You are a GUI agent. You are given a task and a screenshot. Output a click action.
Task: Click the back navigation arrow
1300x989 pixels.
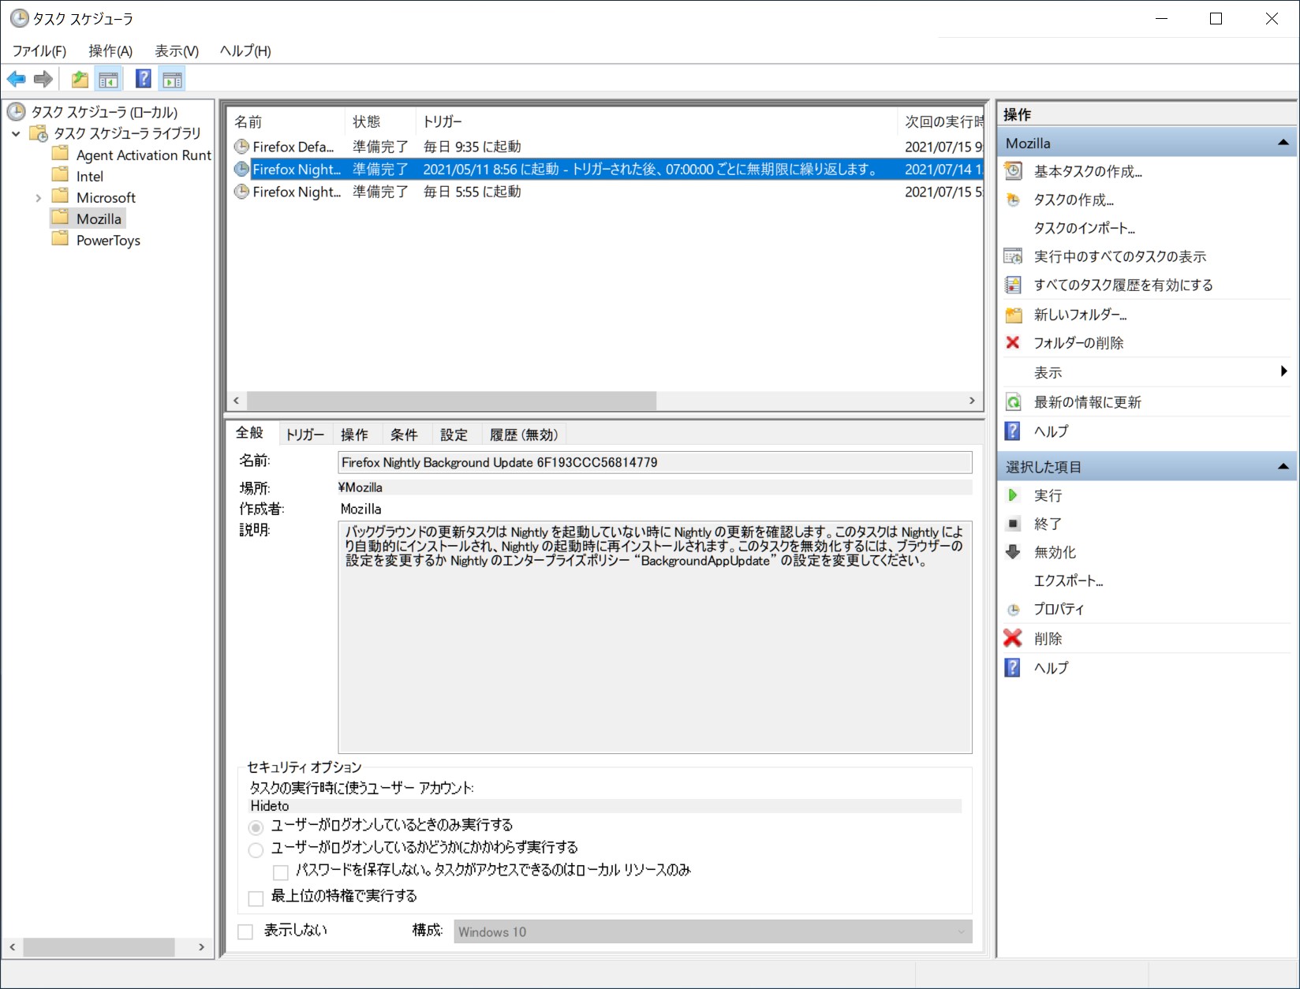point(15,79)
